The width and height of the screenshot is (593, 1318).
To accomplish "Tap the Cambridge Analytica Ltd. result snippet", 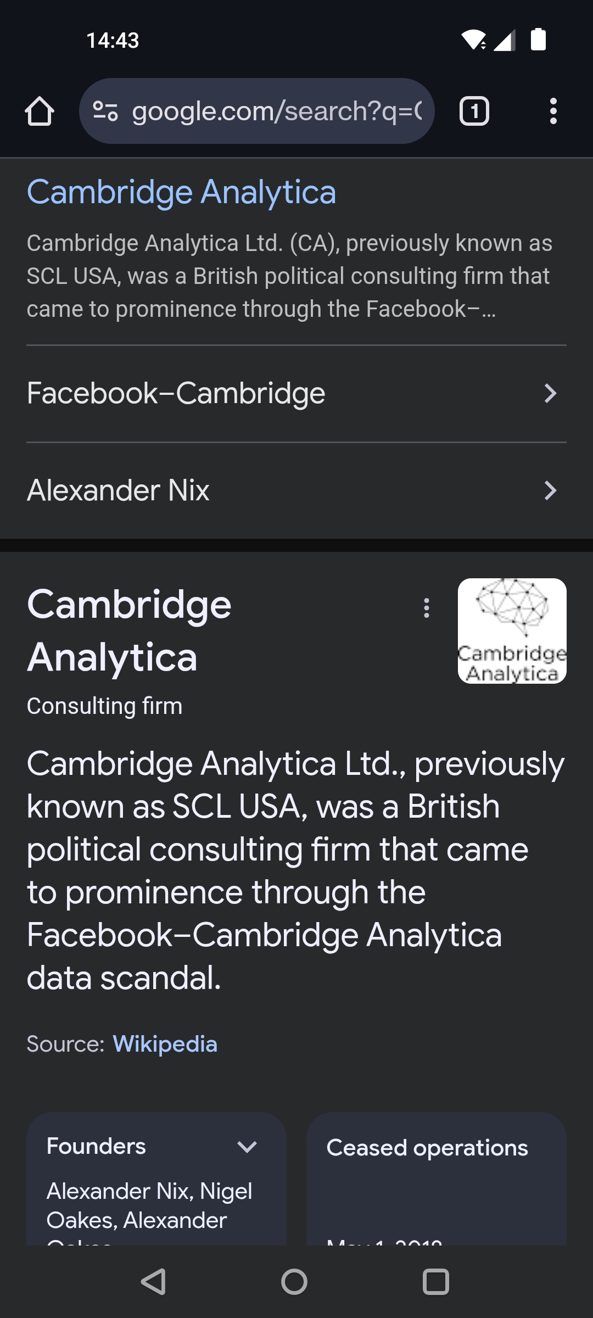I will [289, 276].
